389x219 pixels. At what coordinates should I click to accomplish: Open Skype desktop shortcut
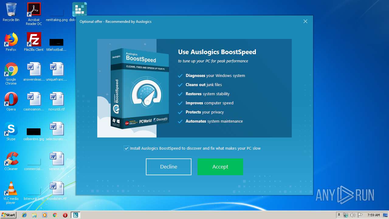click(x=11, y=131)
